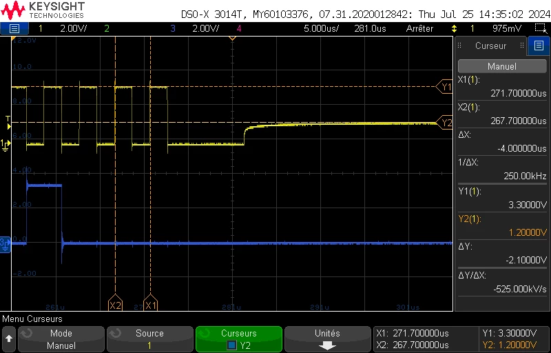Click the Menu Curseurs label

(32, 319)
